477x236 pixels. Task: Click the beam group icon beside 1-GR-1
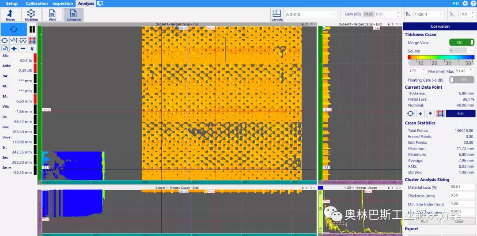click(x=408, y=14)
